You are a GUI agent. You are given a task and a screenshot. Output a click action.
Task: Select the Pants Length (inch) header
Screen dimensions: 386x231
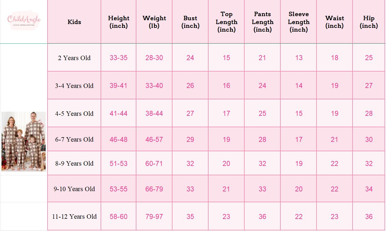pos(263,22)
